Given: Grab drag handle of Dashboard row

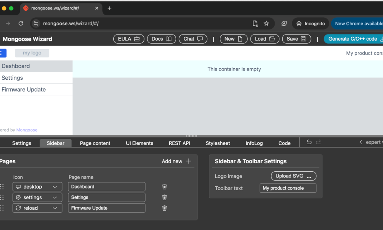Looking at the screenshot, I should (x=2, y=187).
